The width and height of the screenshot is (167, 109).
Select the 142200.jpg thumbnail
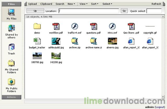[56, 56]
